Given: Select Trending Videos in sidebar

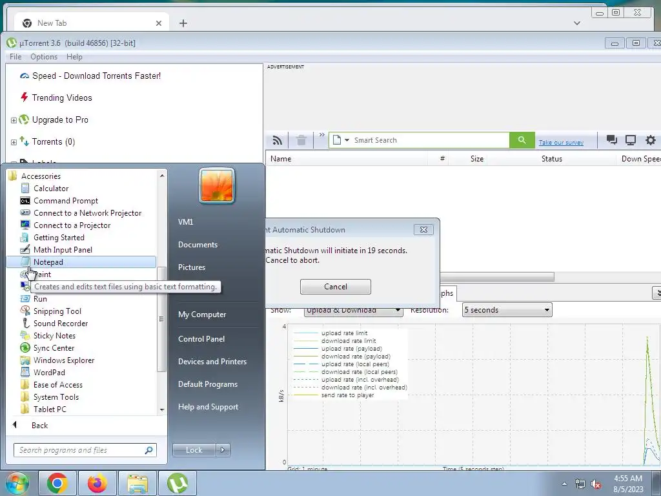Looking at the screenshot, I should [62, 98].
